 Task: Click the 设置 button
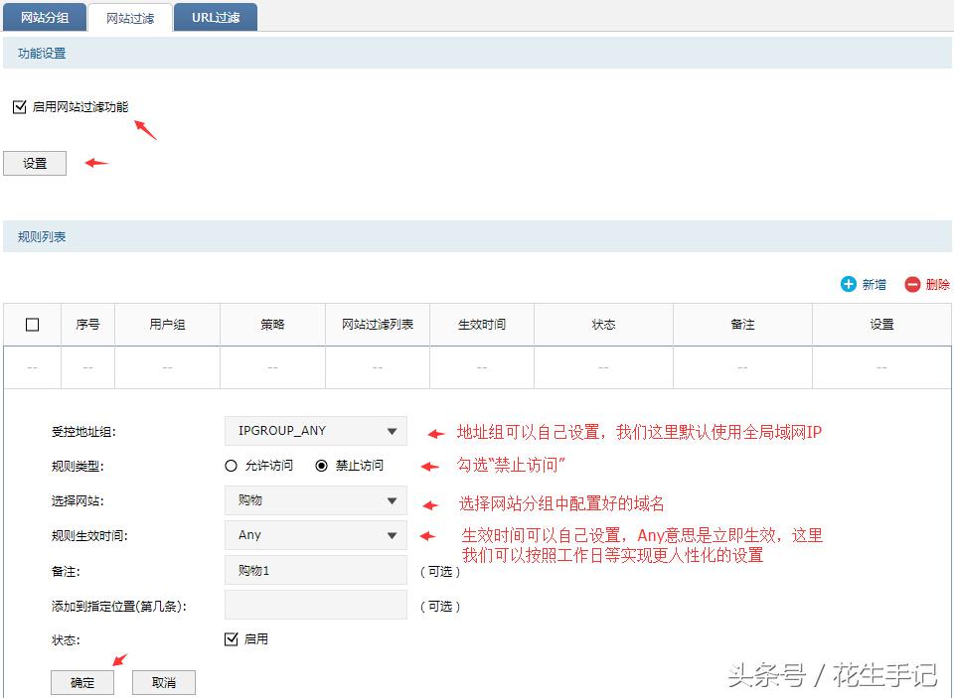point(35,162)
